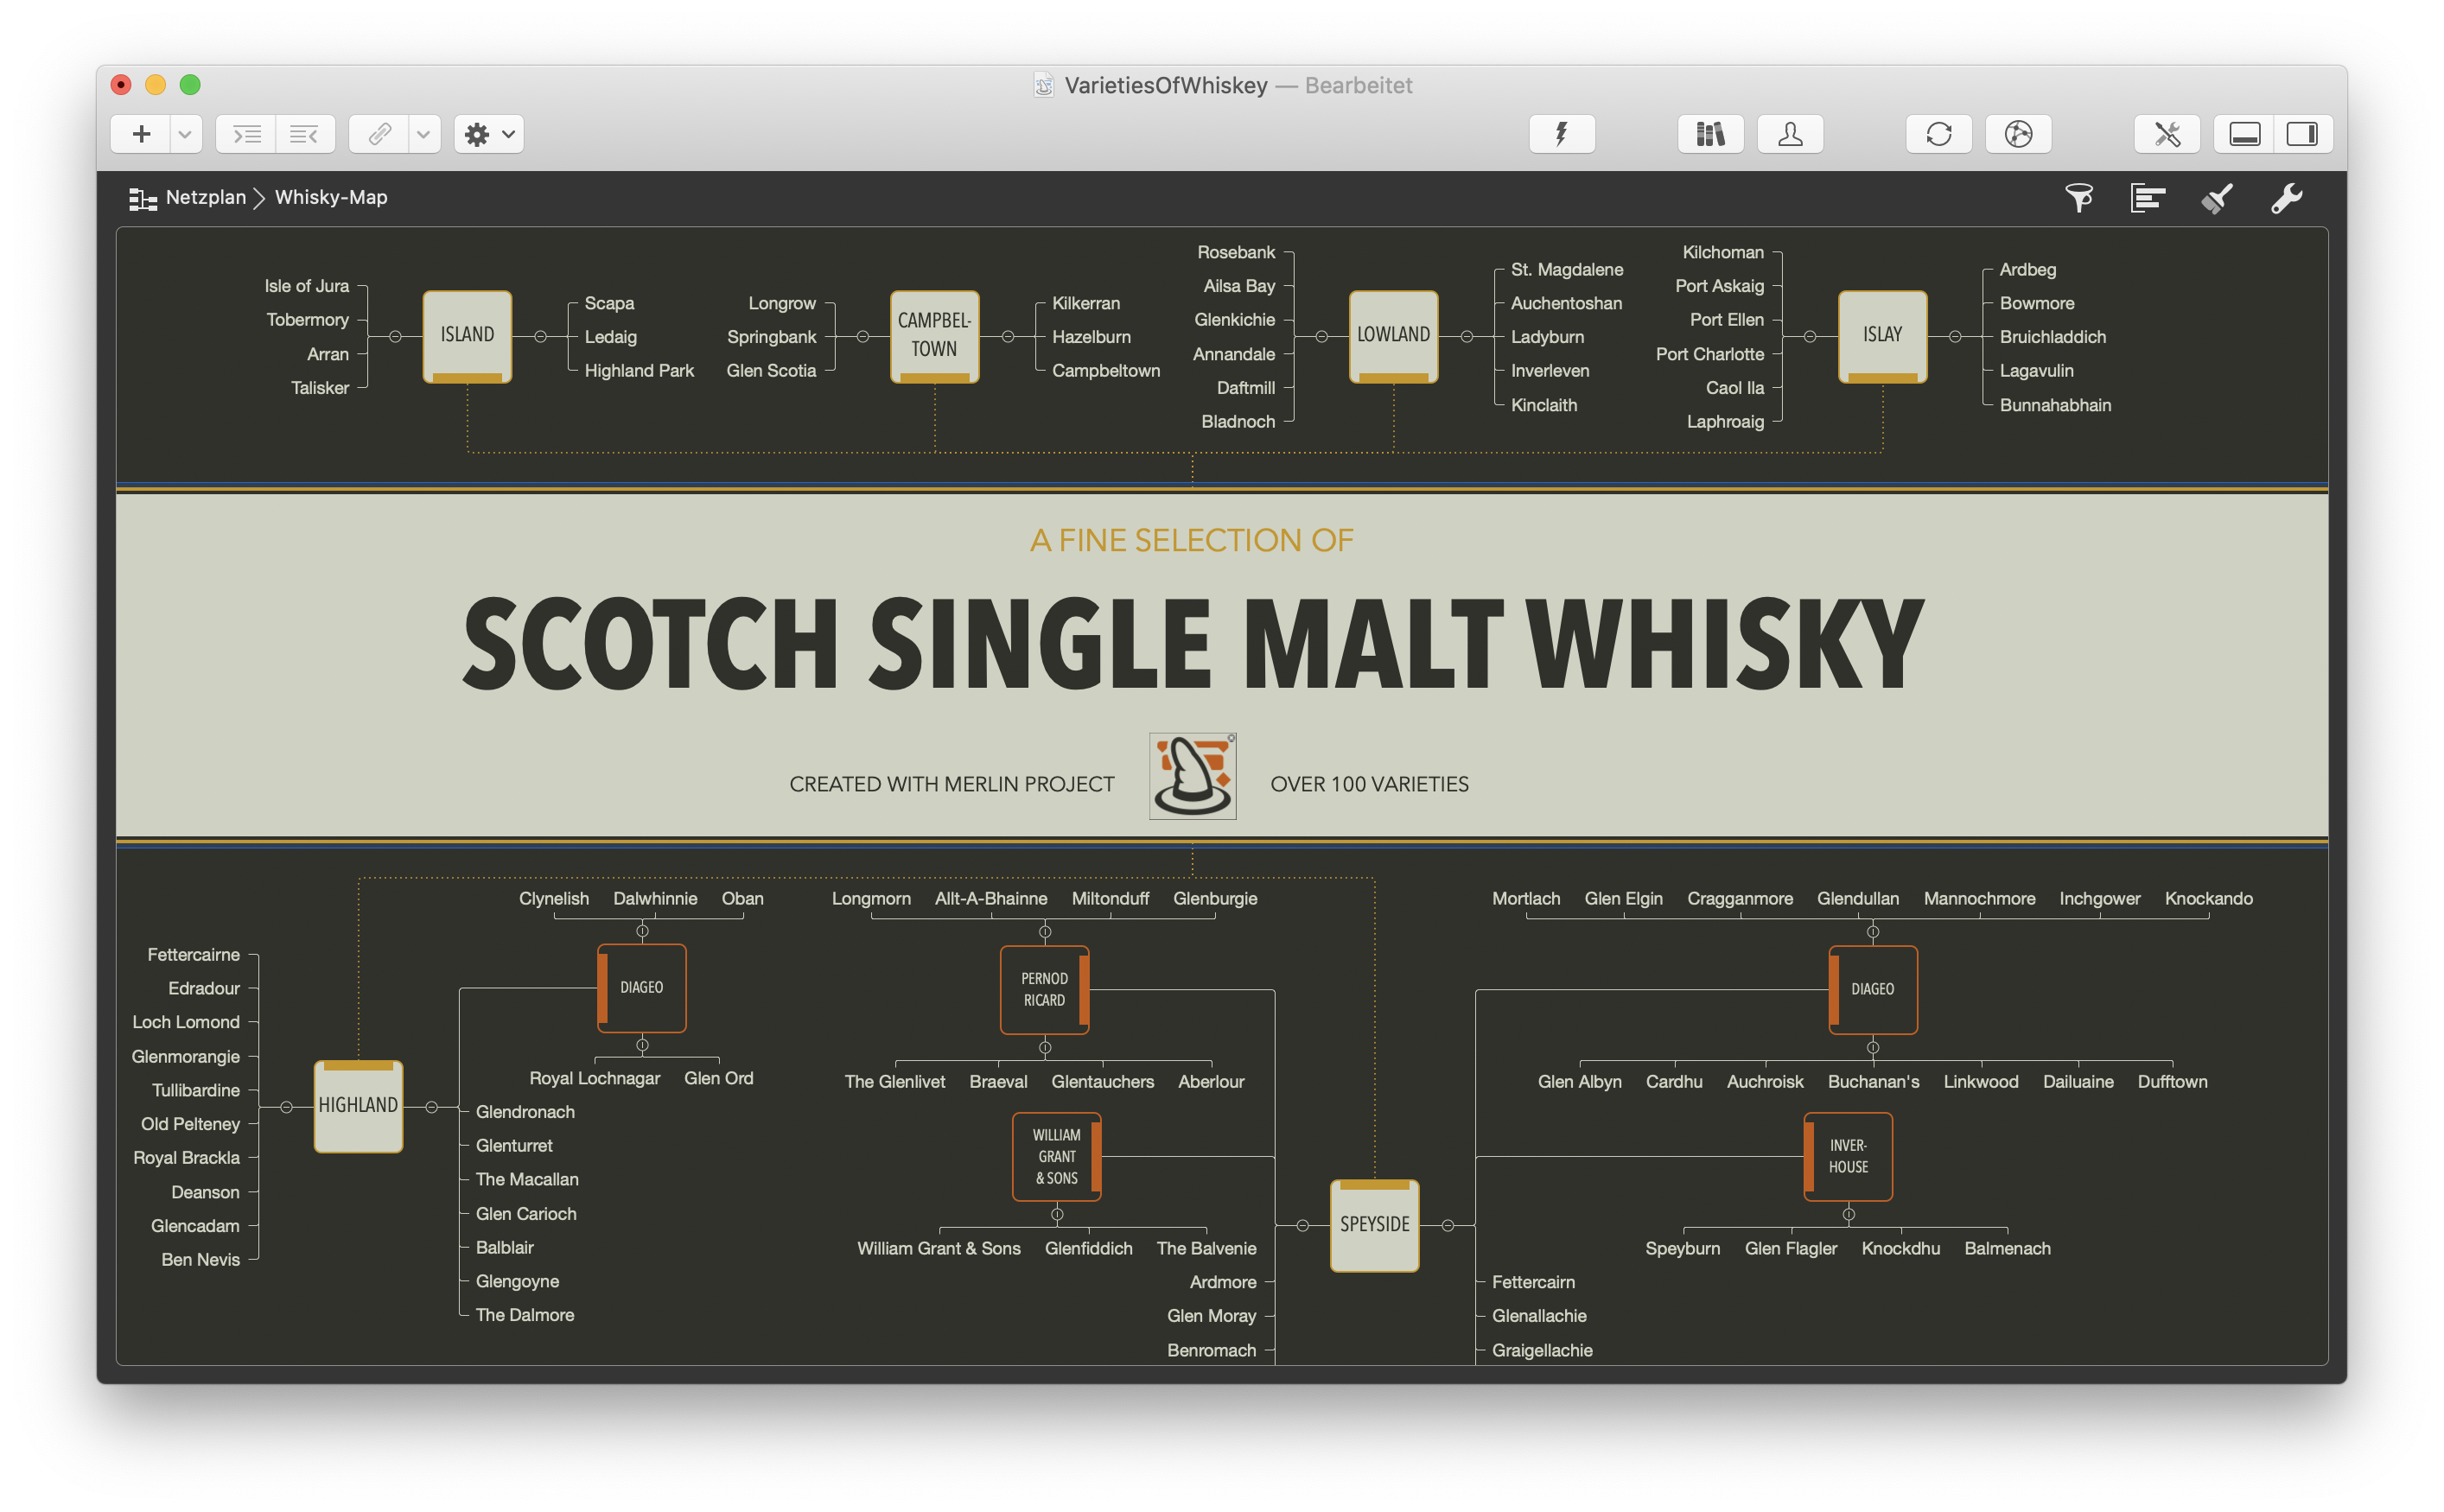
Task: Toggle the bottom panel visibility
Action: click(2243, 133)
